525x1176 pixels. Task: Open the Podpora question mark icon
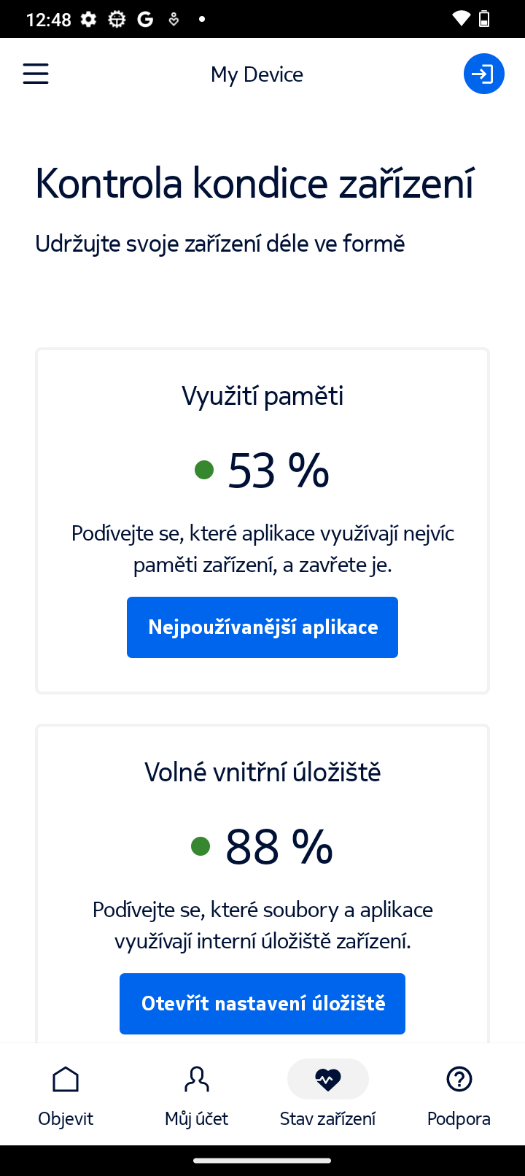tap(459, 1078)
